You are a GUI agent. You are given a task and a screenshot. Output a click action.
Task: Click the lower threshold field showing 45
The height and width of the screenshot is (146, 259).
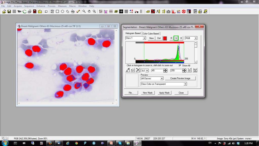click(157, 70)
